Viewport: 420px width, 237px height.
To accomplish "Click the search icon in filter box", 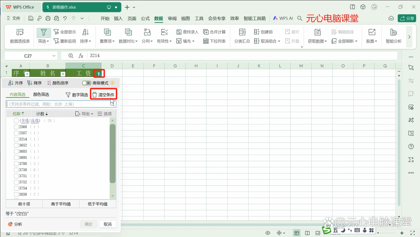I will [112, 104].
